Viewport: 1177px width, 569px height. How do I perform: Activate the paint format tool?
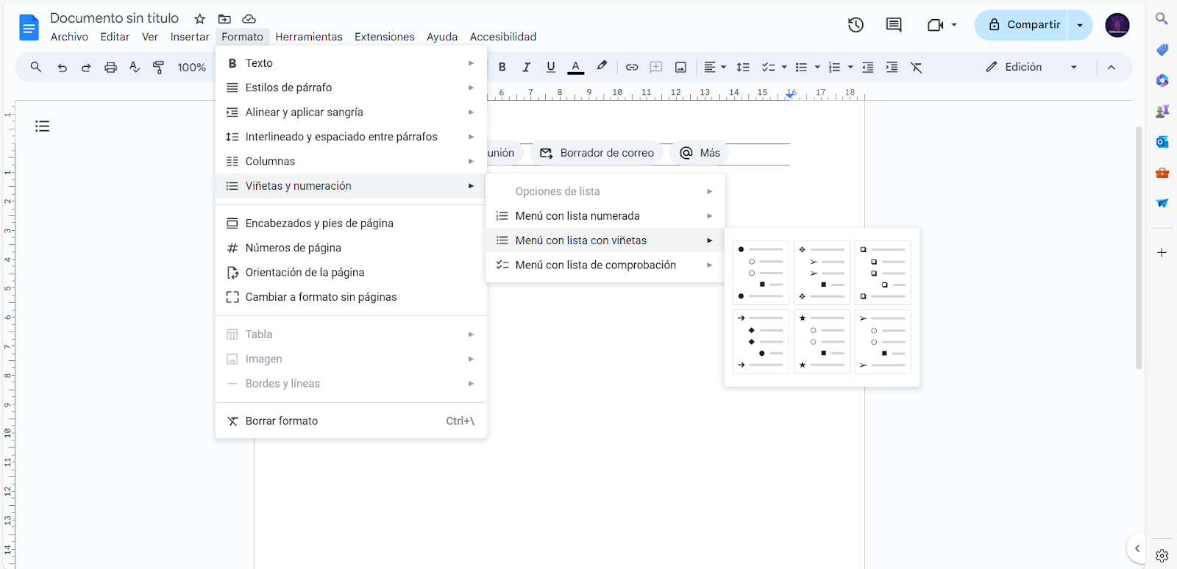pyautogui.click(x=158, y=67)
